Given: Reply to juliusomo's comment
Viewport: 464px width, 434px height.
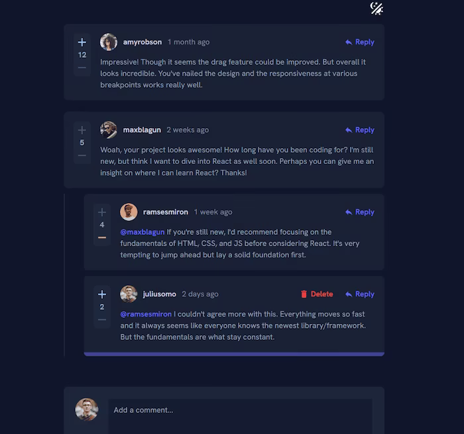Looking at the screenshot, I should (x=359, y=294).
